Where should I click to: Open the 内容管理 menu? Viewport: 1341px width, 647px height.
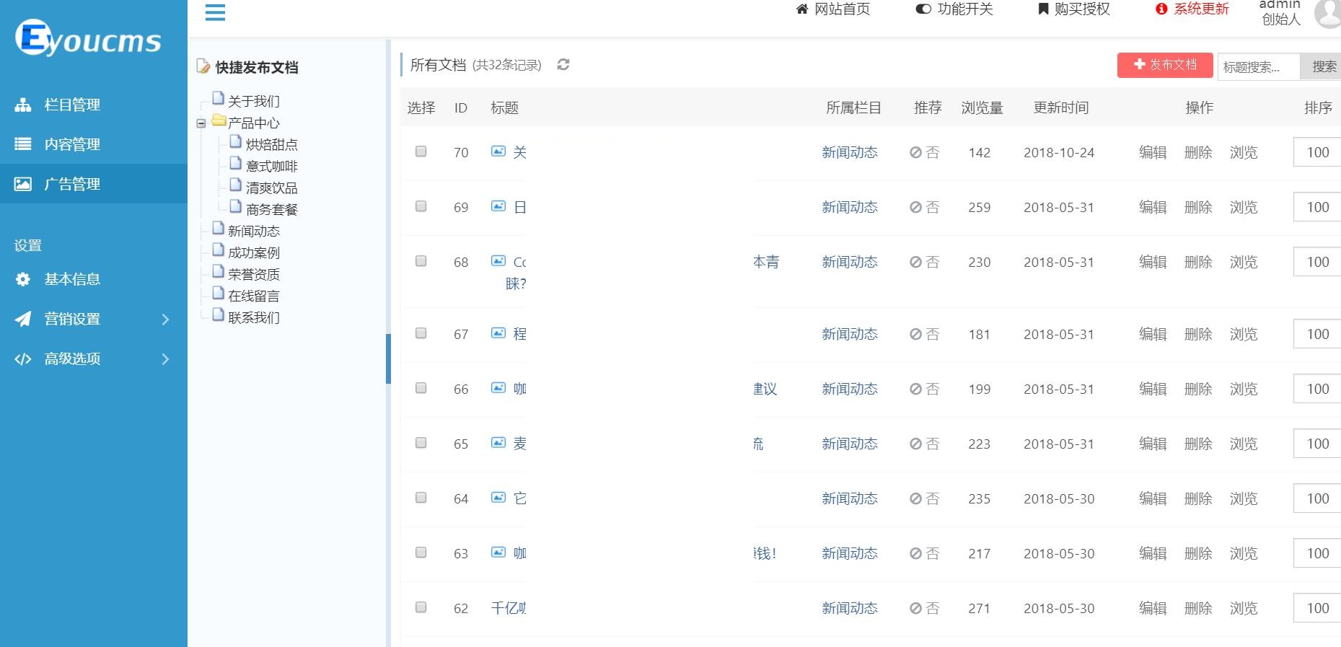click(x=94, y=144)
